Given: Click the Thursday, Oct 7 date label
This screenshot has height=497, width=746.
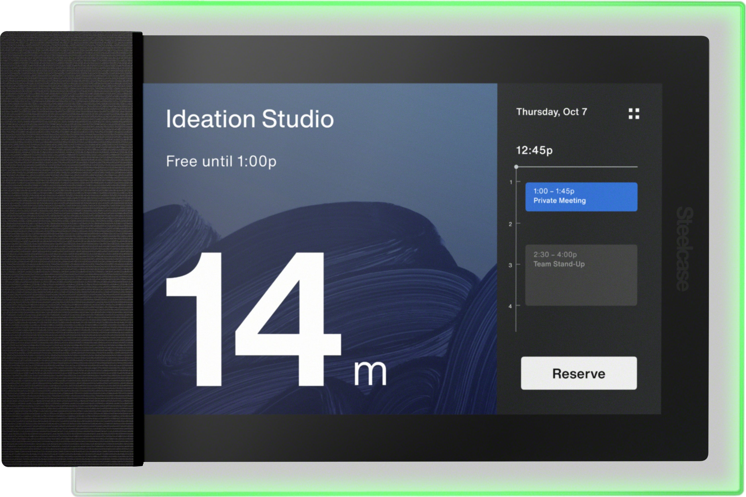Looking at the screenshot, I should coord(551,112).
